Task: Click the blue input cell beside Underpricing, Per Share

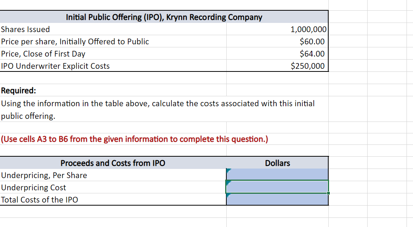Action: coord(277,175)
